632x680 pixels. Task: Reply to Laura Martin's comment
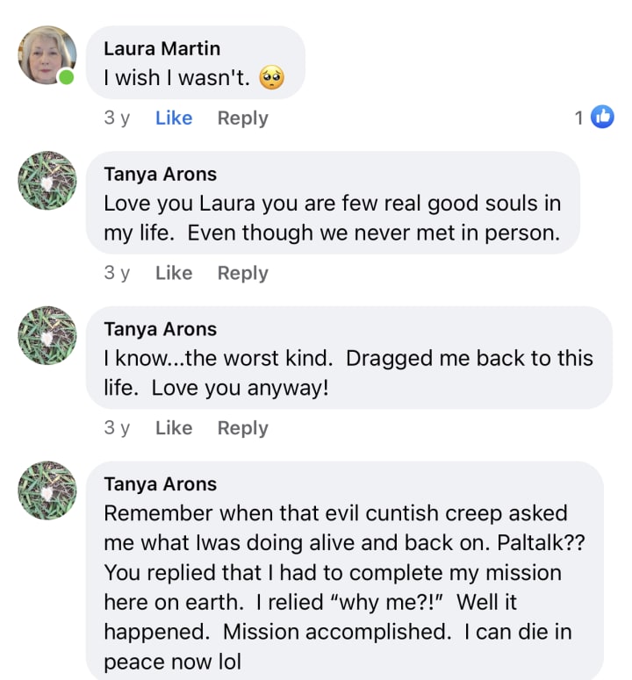coord(242,118)
